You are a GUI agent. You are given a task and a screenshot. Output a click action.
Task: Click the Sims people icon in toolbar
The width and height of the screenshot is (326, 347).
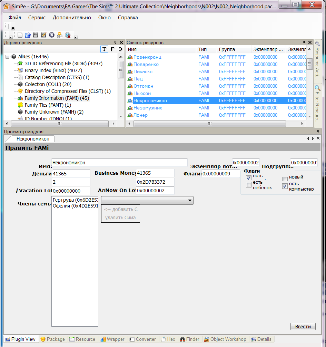(60, 35)
